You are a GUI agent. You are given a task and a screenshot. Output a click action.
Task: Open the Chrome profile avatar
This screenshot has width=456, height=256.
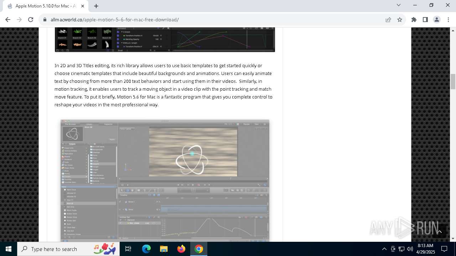point(436,20)
